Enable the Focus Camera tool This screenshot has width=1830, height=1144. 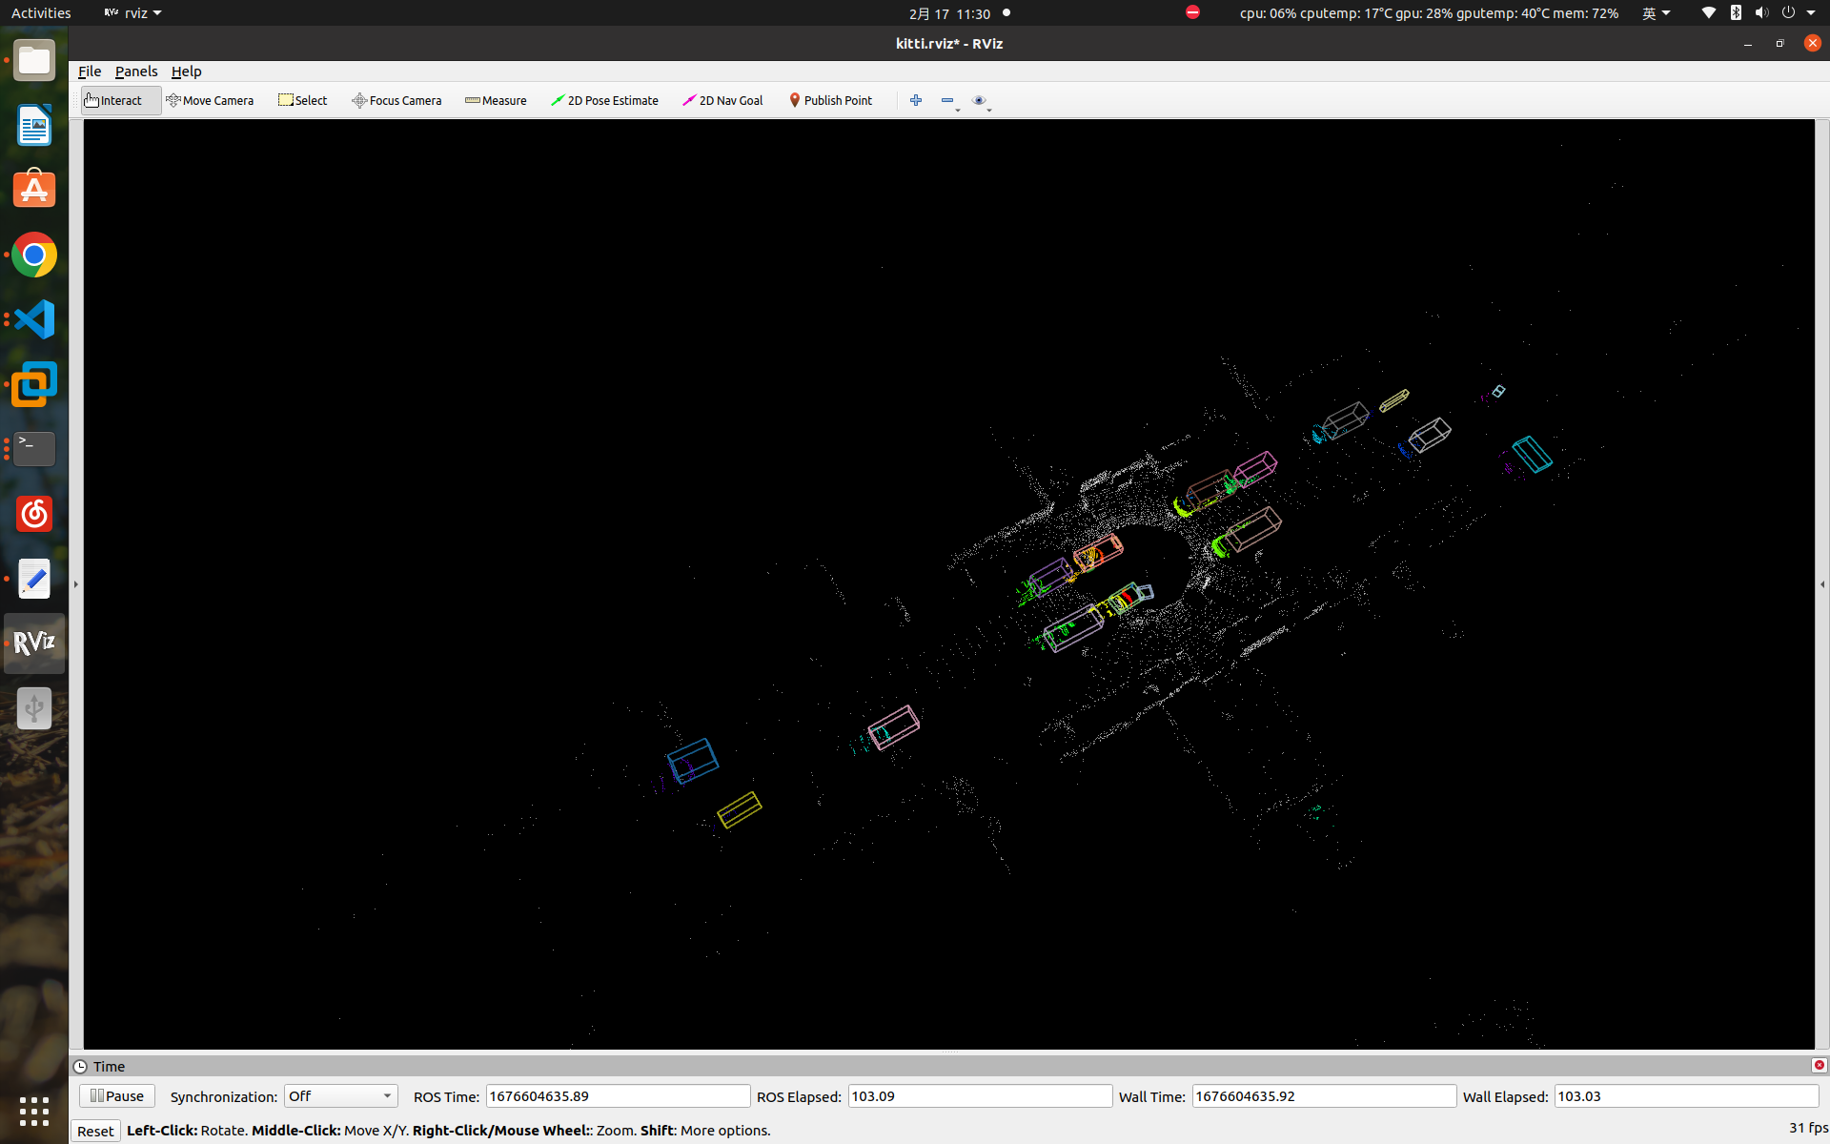coord(396,100)
